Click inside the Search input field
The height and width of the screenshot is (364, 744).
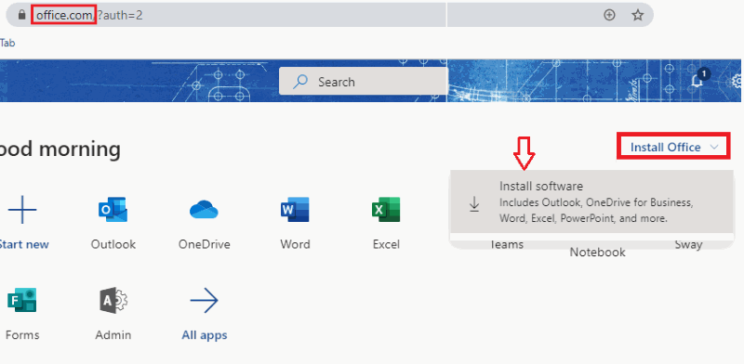point(364,82)
